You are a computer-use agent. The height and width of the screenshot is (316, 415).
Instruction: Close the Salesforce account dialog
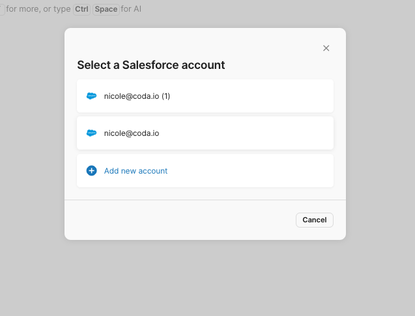326,48
